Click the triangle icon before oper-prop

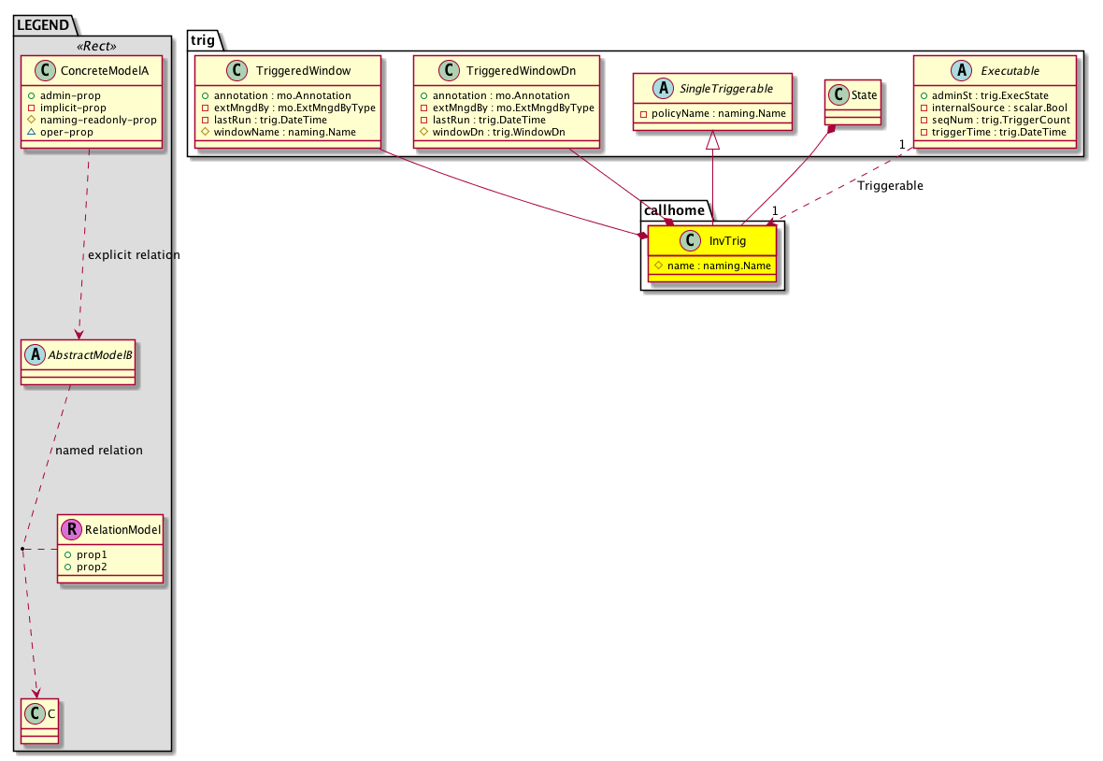[30, 132]
